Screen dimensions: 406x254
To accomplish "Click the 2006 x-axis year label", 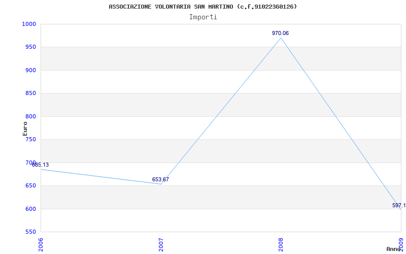I will pyautogui.click(x=41, y=245).
